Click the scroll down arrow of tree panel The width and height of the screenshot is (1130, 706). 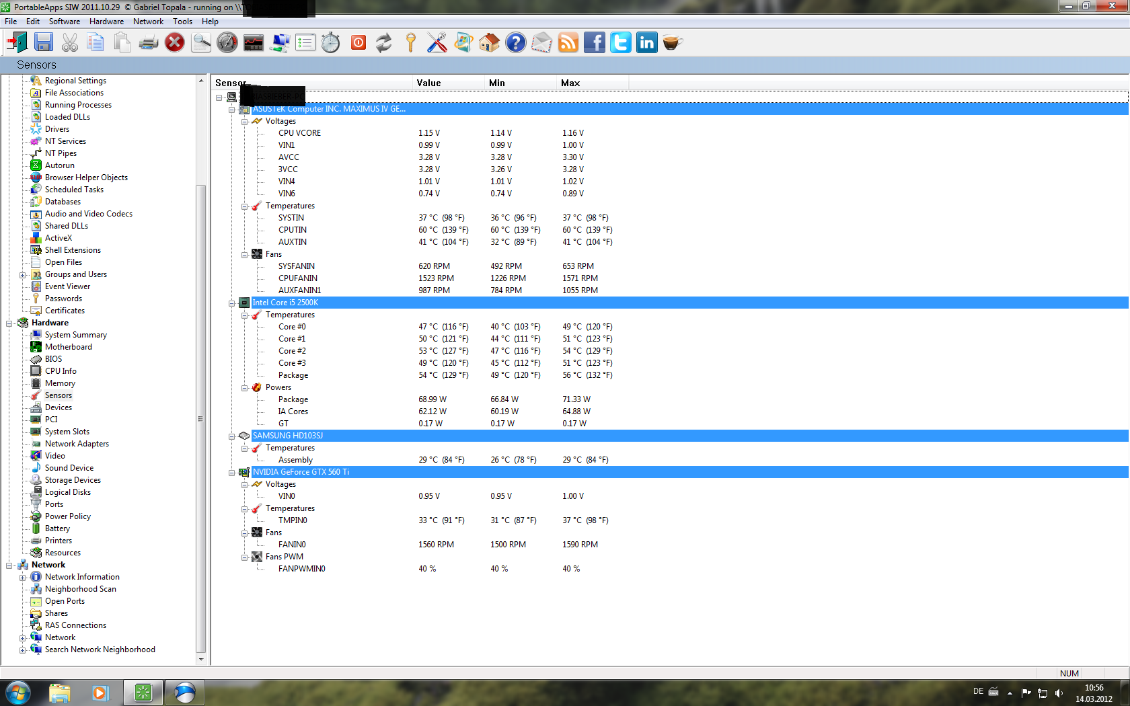[200, 660]
